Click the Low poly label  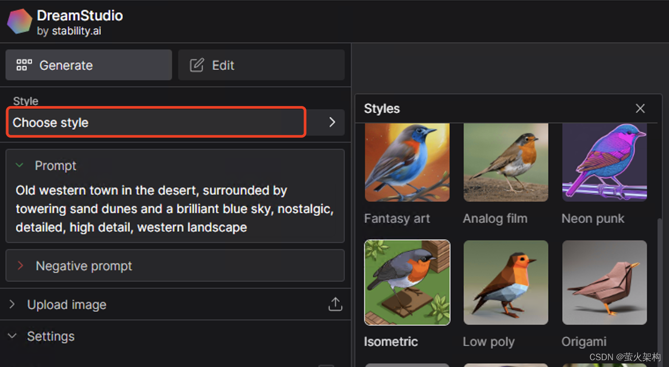(489, 342)
